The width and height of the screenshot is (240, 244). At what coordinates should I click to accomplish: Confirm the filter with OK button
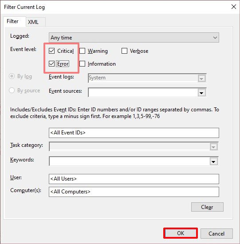coord(181,233)
